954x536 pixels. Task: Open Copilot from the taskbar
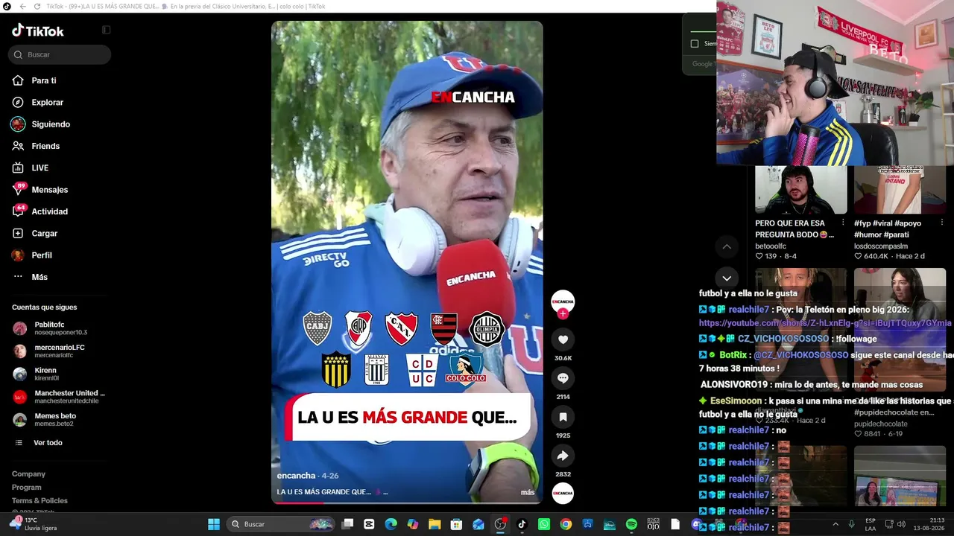413,524
